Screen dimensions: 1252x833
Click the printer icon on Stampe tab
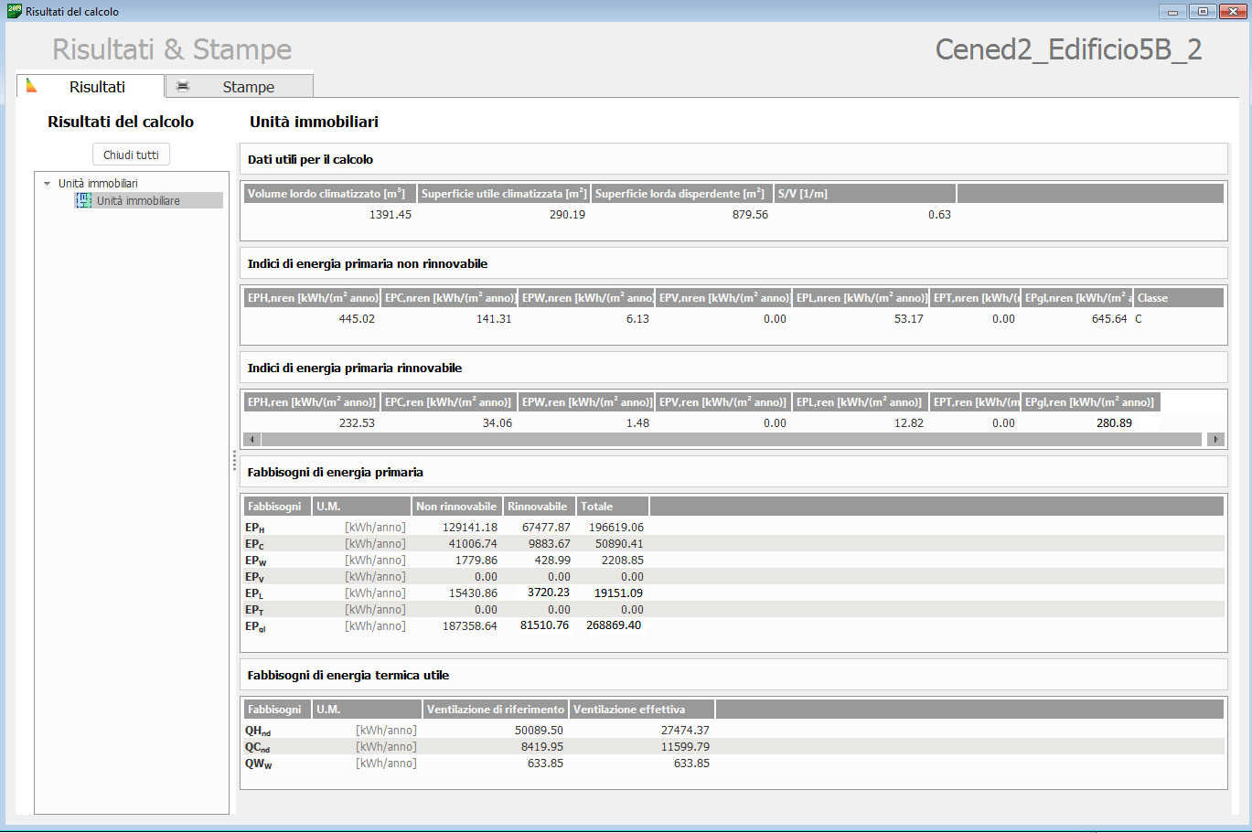183,87
